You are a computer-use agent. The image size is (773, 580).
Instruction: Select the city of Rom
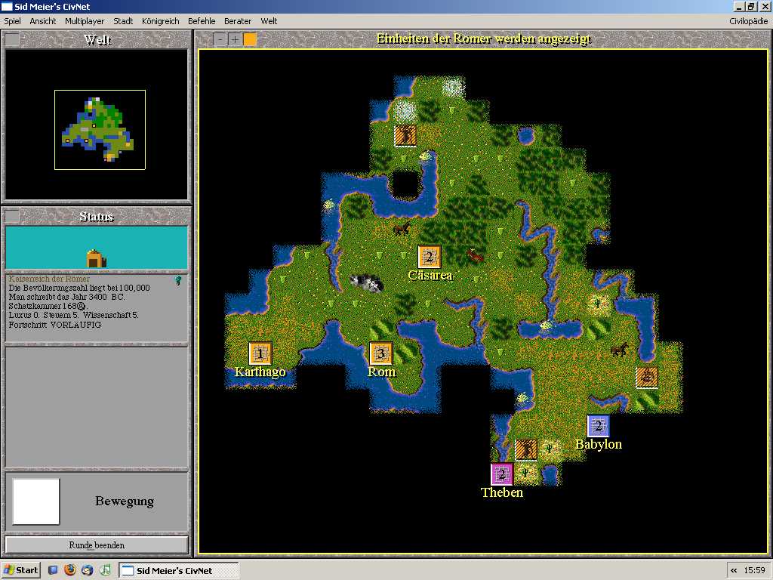(x=381, y=353)
